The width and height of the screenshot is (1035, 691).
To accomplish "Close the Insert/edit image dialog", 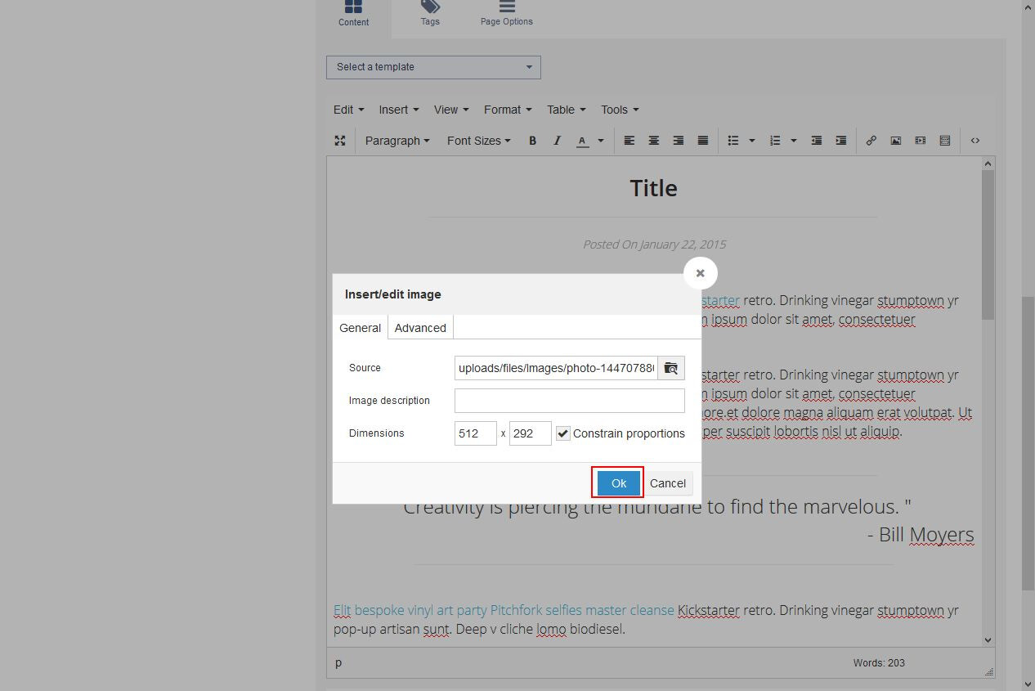I will coord(700,273).
